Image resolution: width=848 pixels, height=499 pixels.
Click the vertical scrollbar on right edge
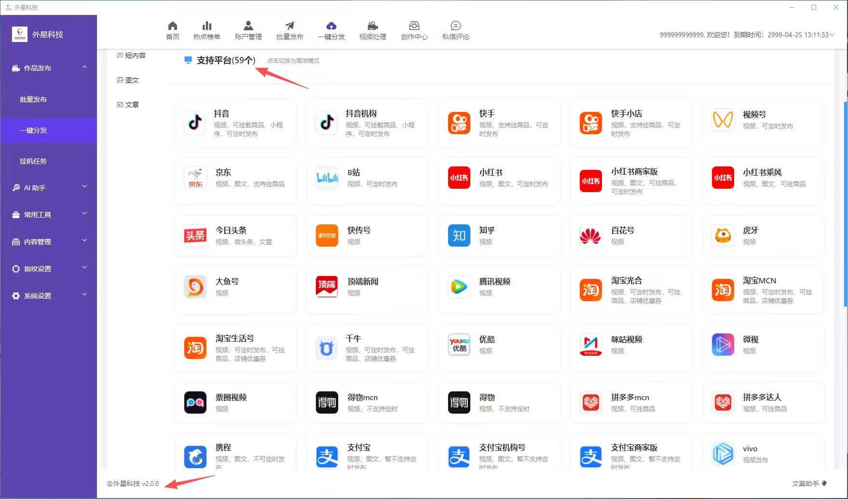[x=845, y=203]
